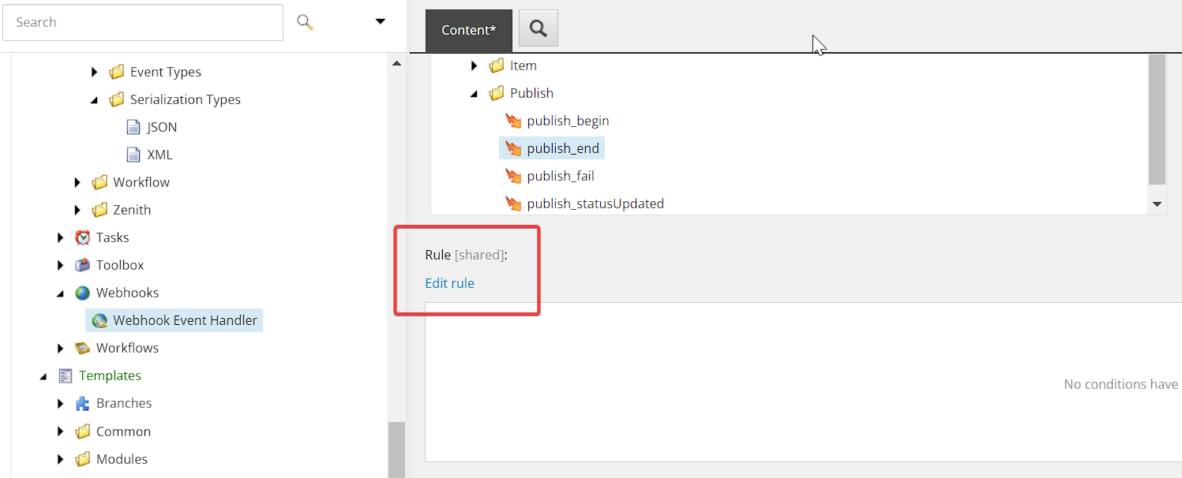Select the Tasks alarm clock icon
The image size is (1182, 478).
82,237
